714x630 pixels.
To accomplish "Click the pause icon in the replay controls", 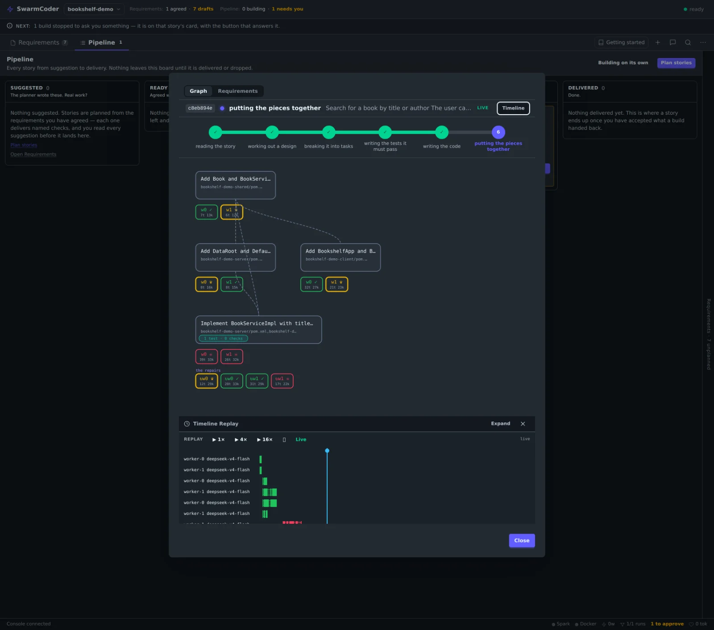I will click(x=284, y=439).
